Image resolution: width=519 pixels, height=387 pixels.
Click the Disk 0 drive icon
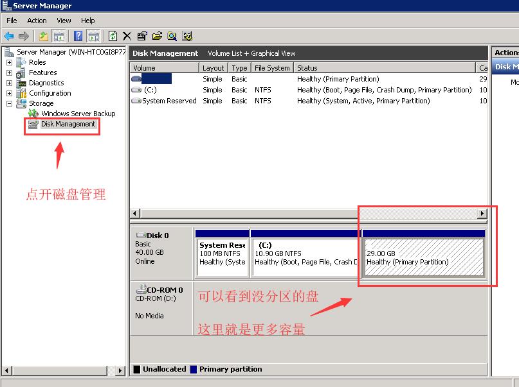(141, 235)
